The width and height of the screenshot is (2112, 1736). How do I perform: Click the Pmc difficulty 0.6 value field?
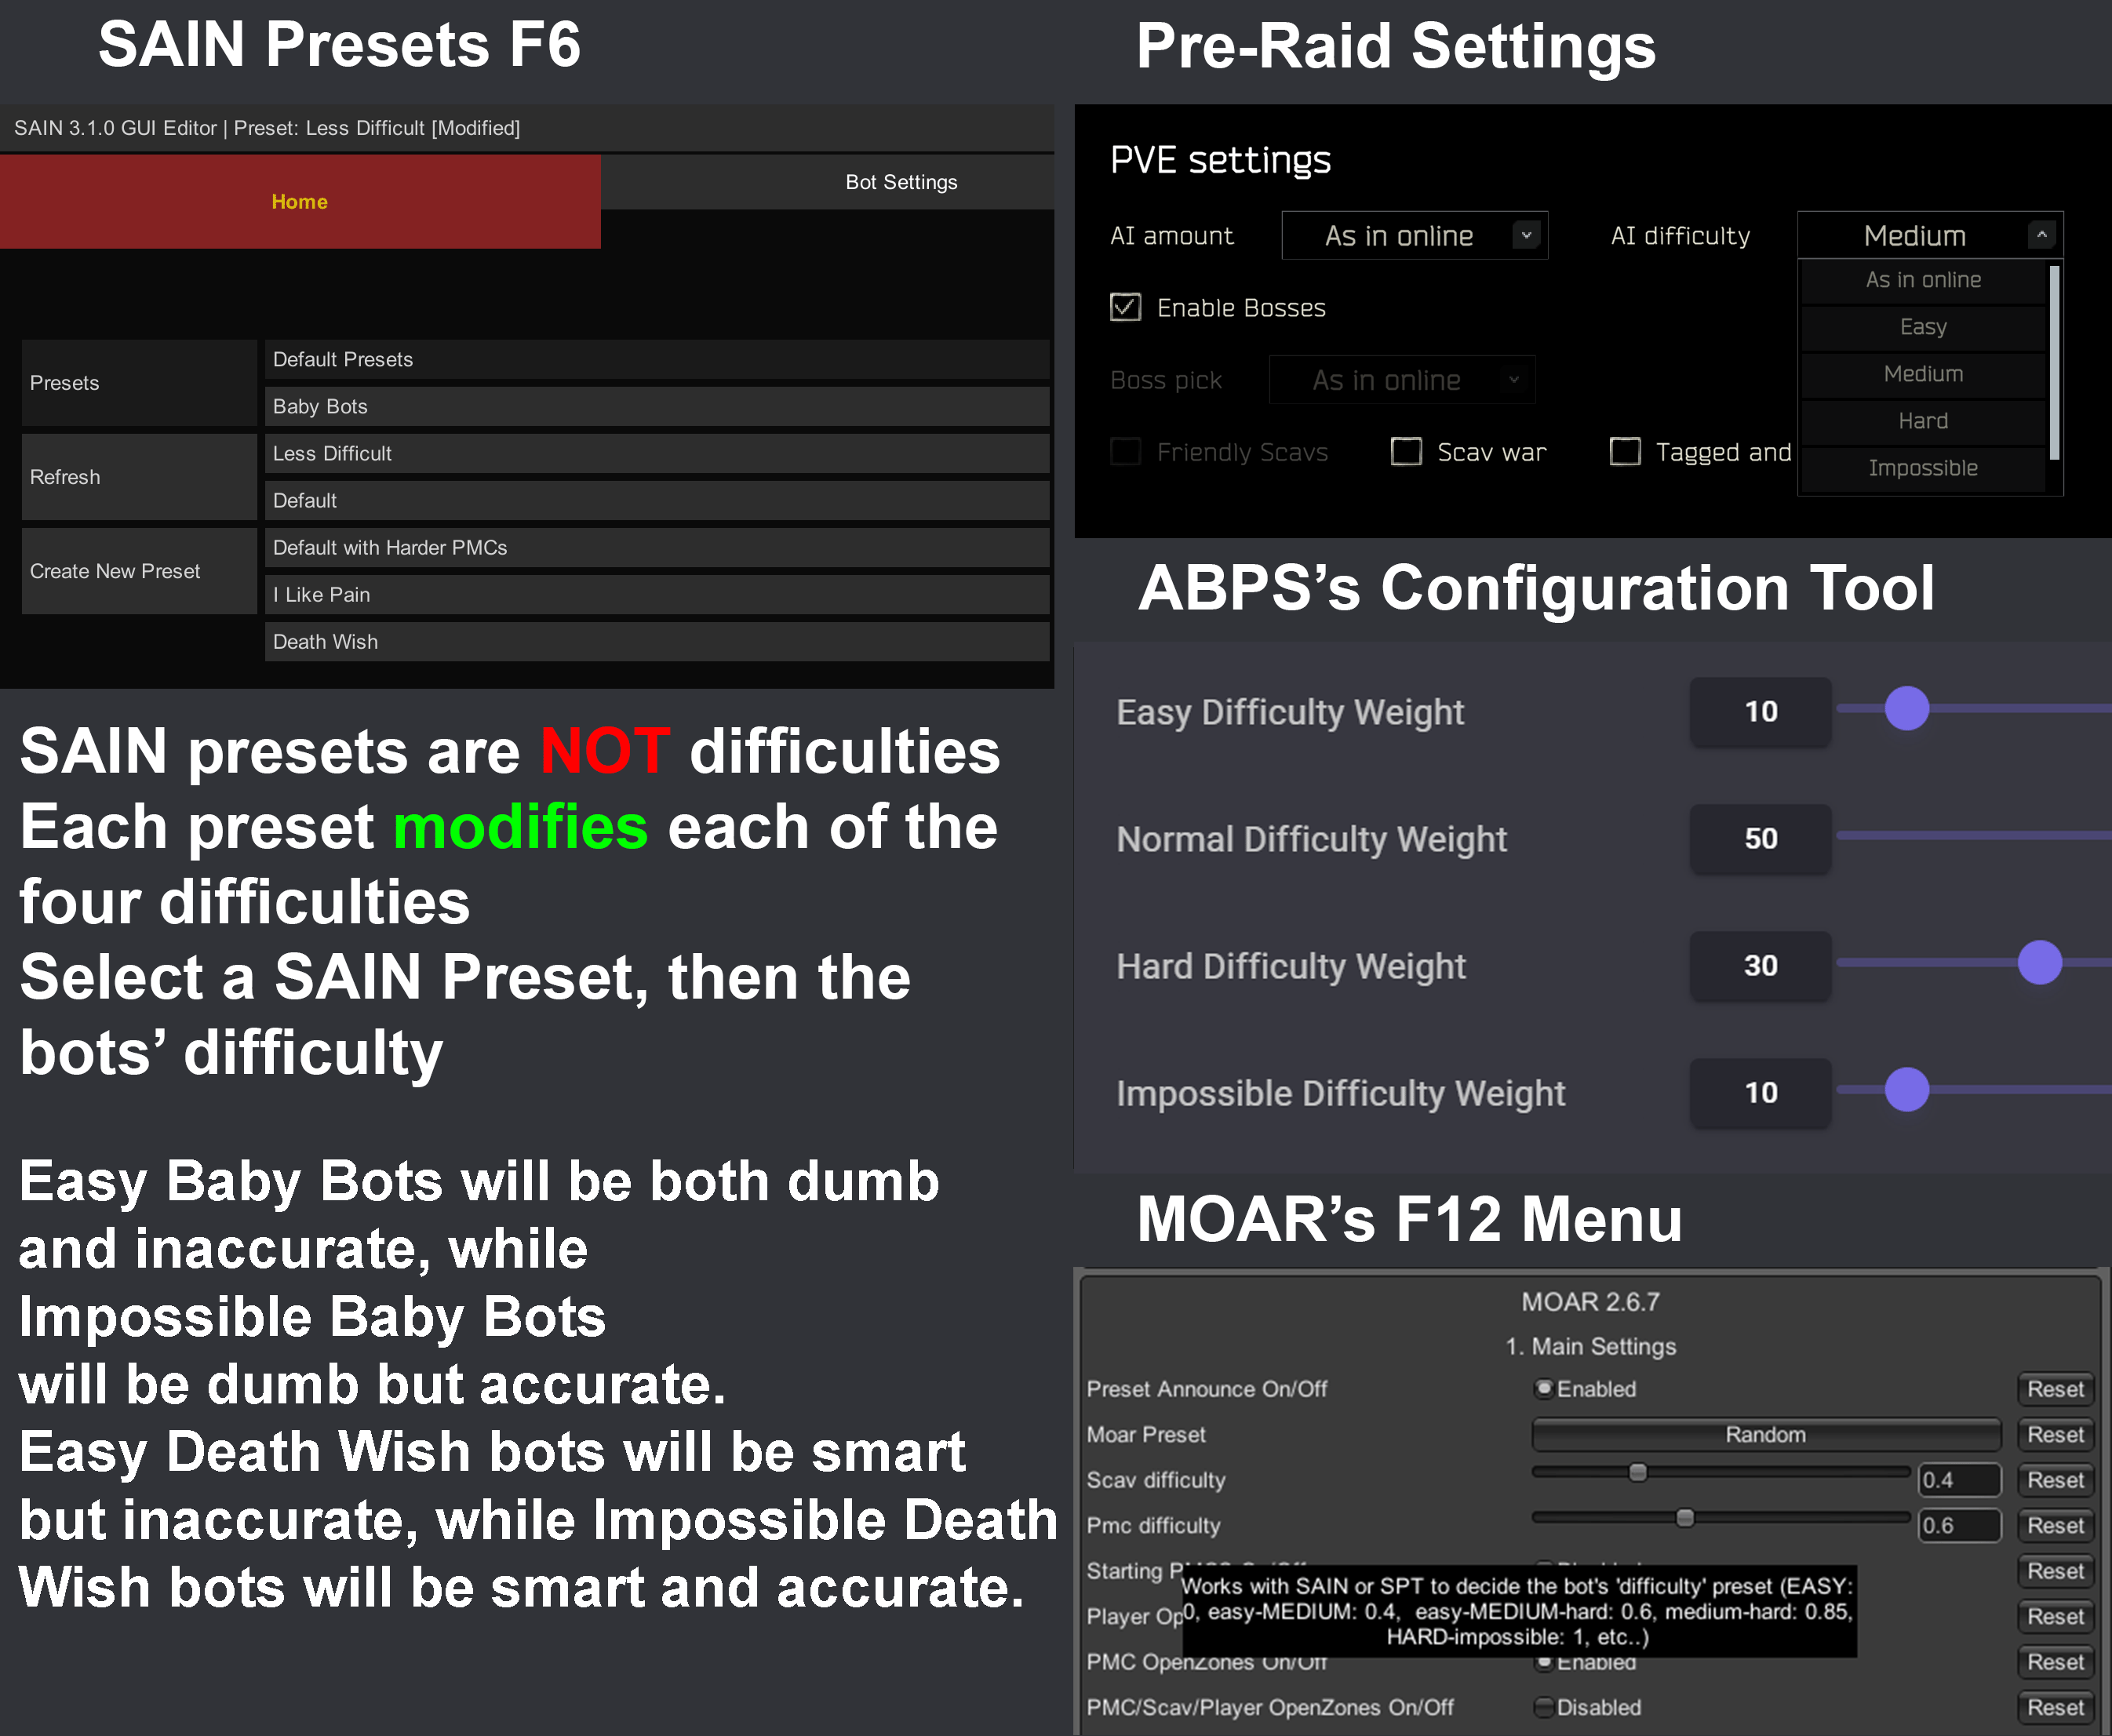pos(1959,1525)
